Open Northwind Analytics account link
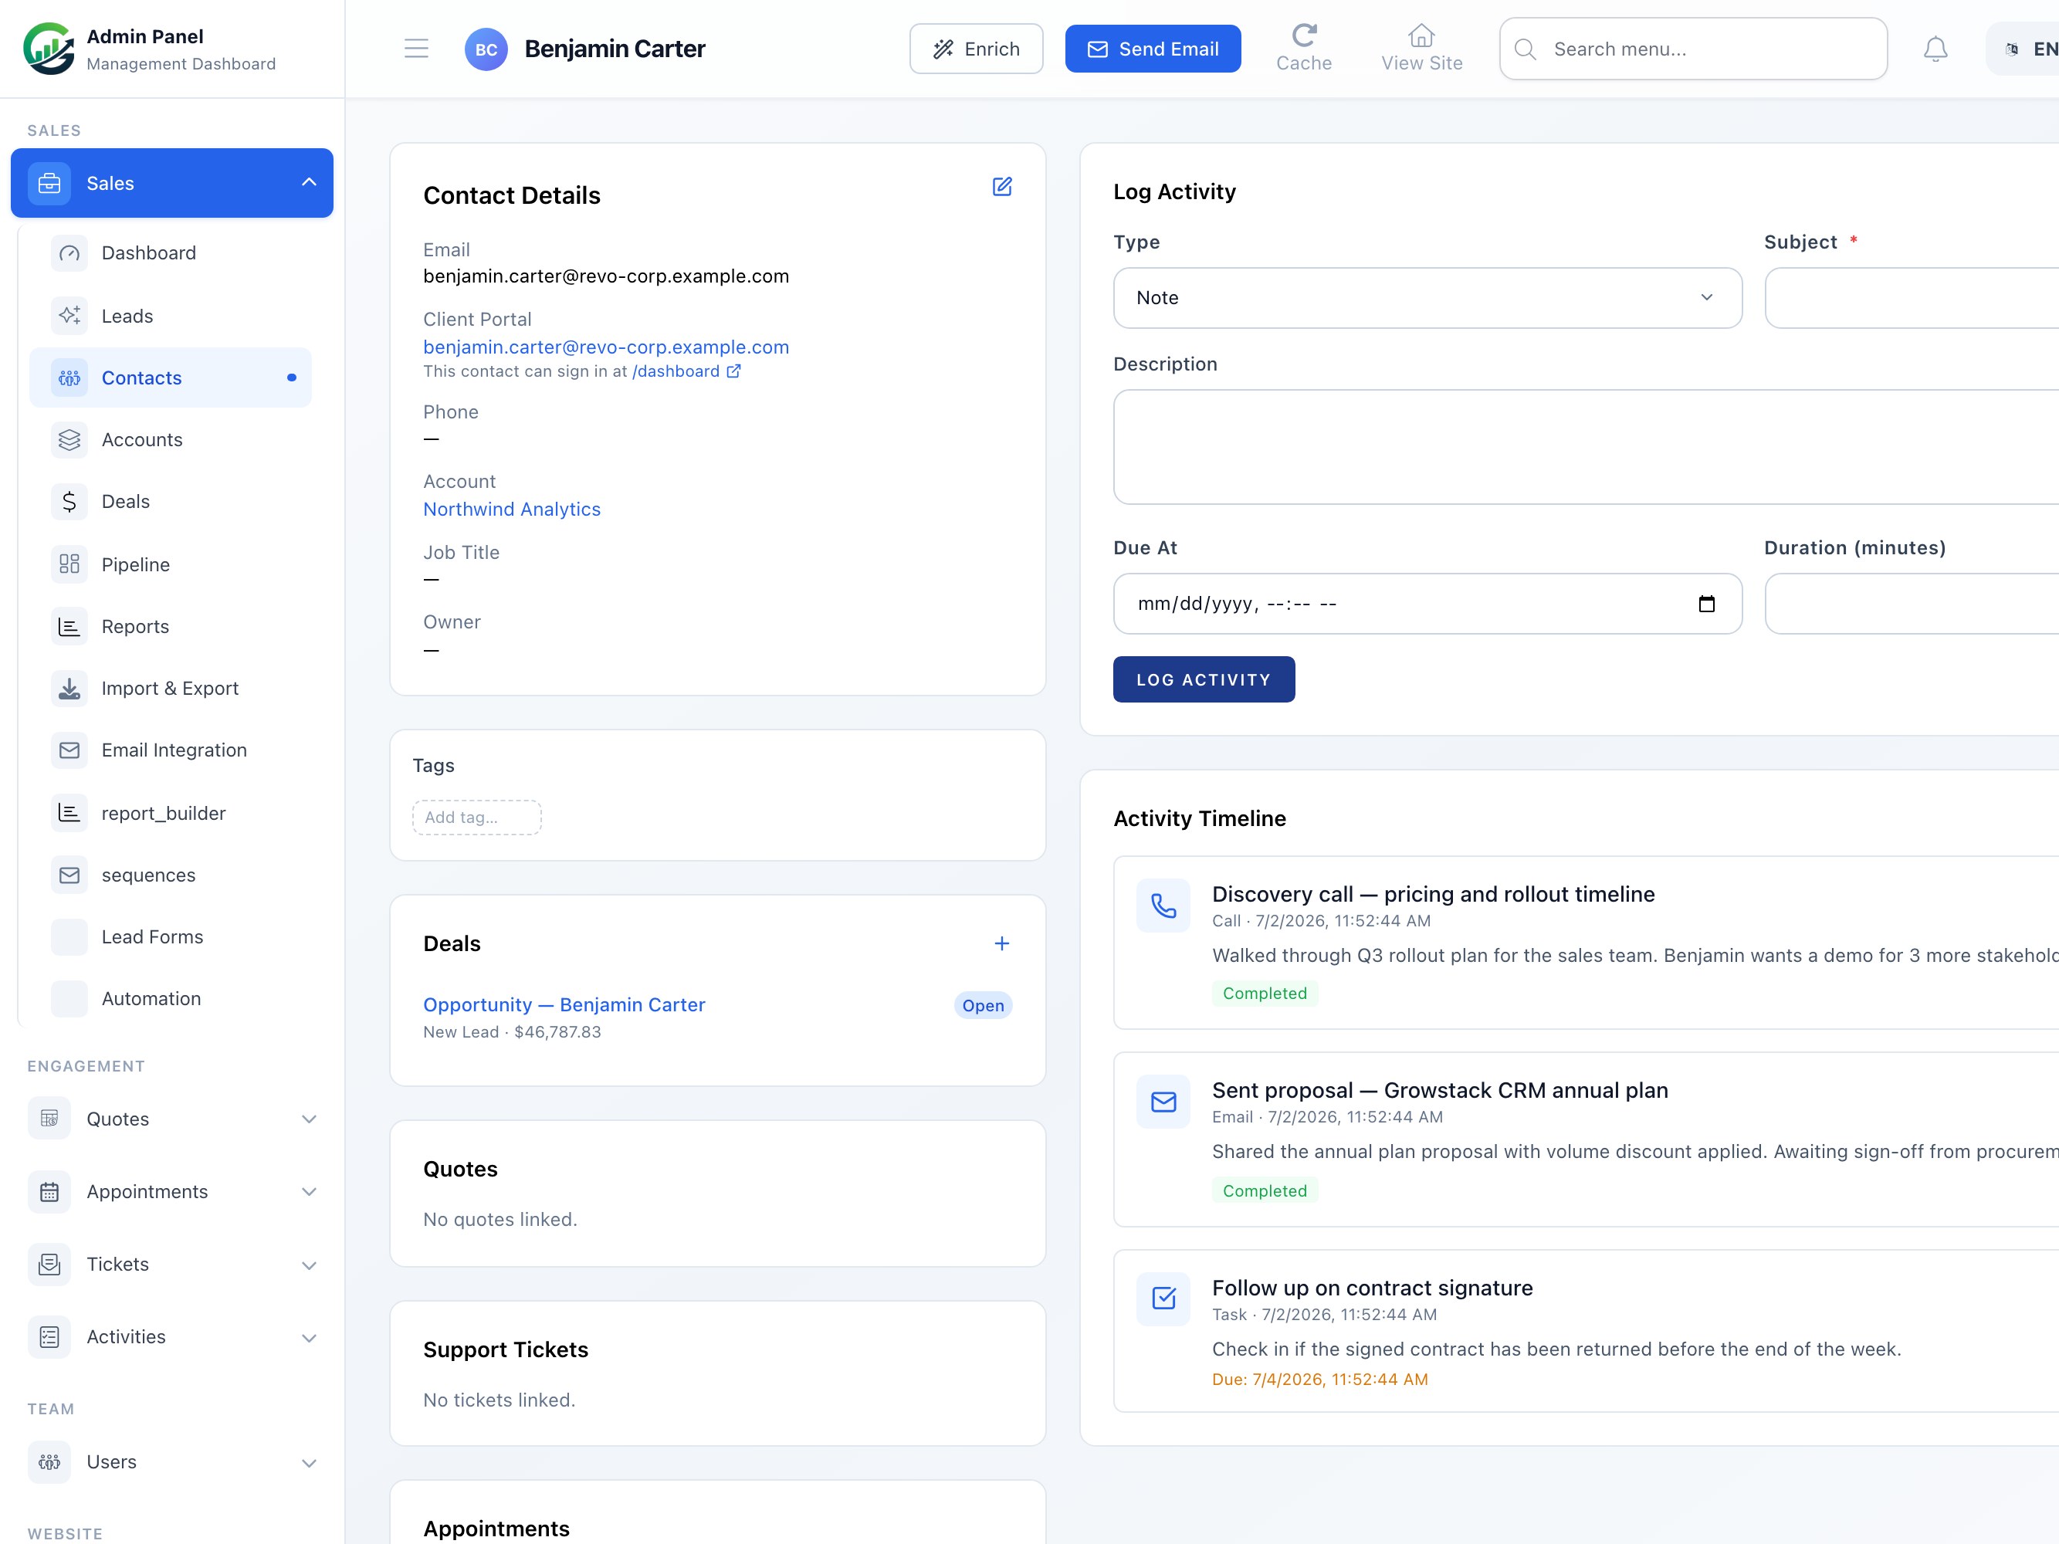 tap(511, 509)
